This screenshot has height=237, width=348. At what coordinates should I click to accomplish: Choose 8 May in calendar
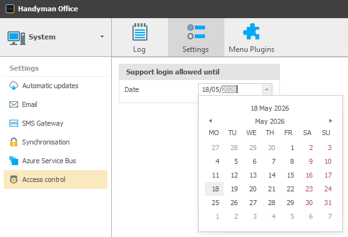(292, 161)
